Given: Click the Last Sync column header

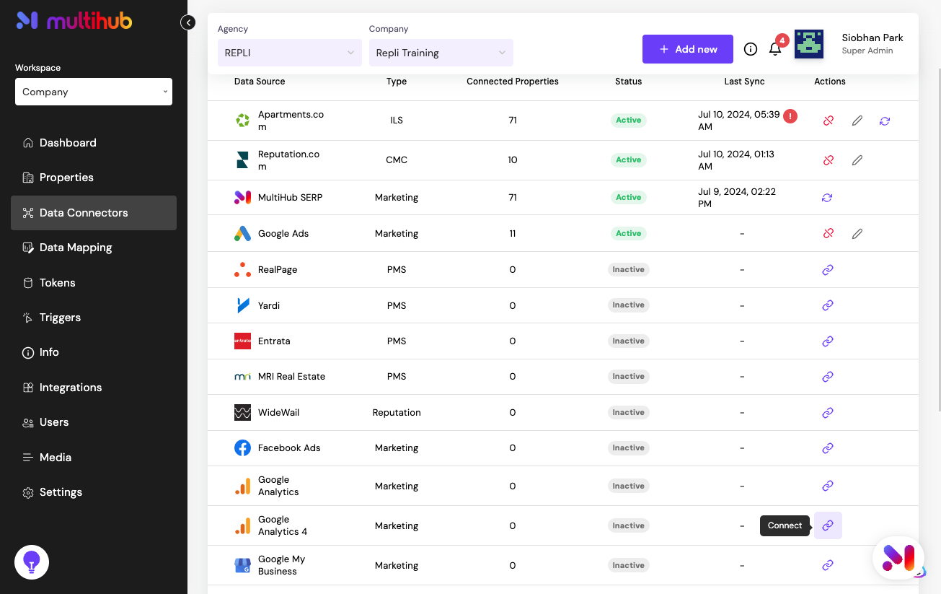Looking at the screenshot, I should click(744, 82).
